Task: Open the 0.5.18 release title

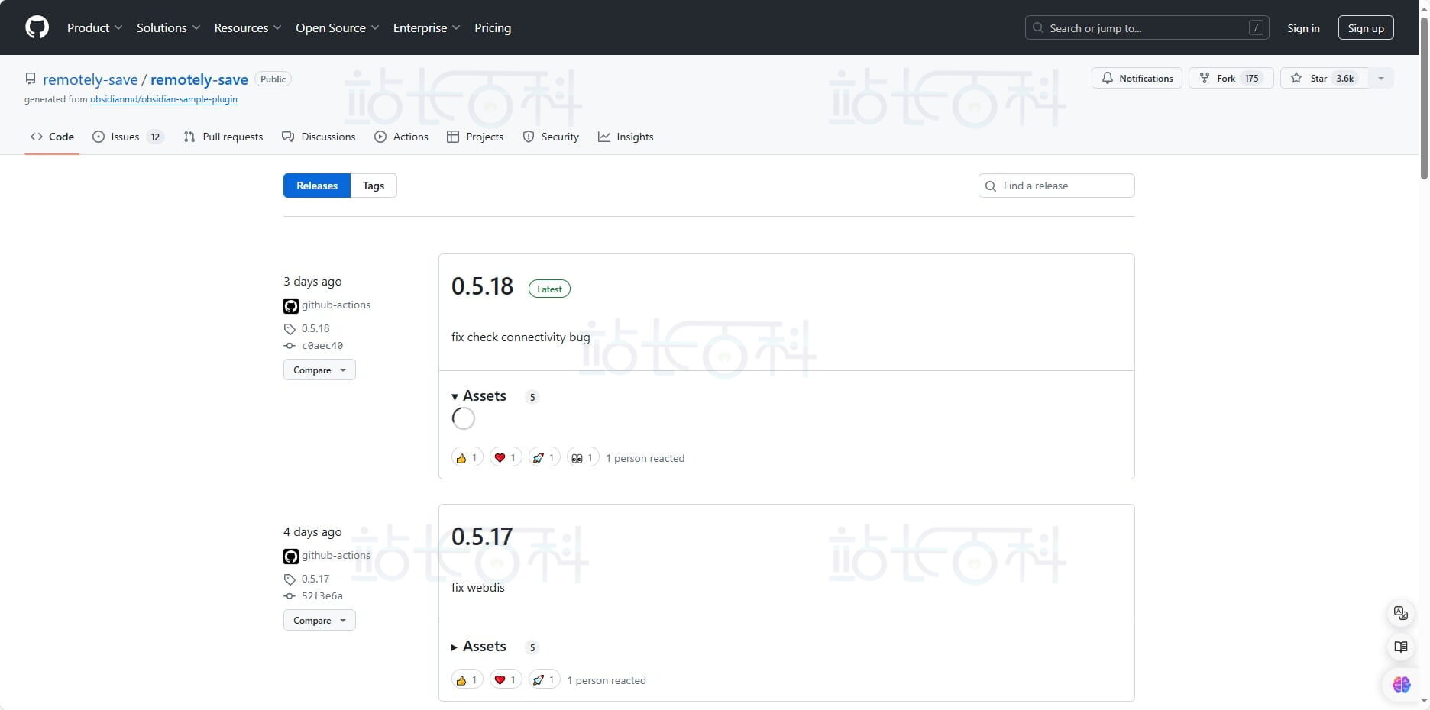Action: pyautogui.click(x=482, y=286)
